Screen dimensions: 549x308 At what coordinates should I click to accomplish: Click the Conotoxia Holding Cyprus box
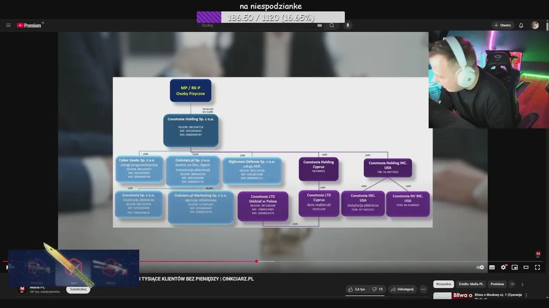319,169
